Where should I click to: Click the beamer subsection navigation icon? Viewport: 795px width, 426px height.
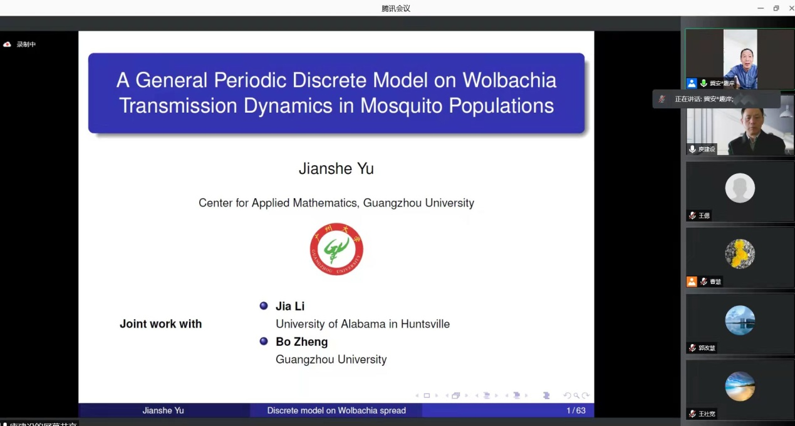click(x=486, y=395)
